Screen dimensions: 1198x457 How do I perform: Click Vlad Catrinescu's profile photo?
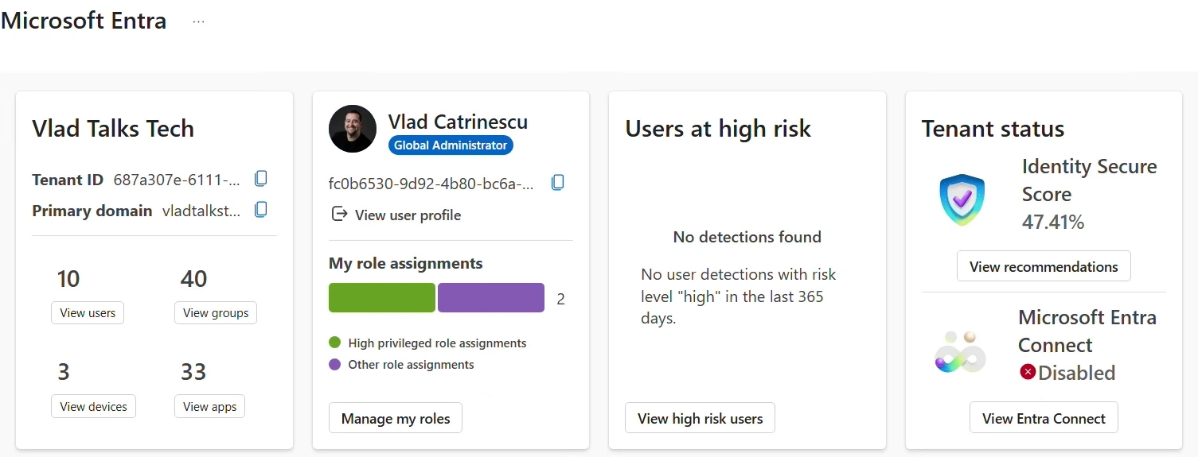352,129
